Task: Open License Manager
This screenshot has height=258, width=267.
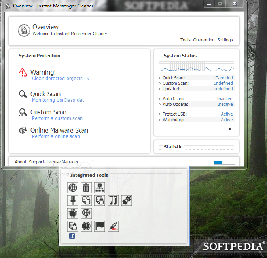Action: (62, 162)
